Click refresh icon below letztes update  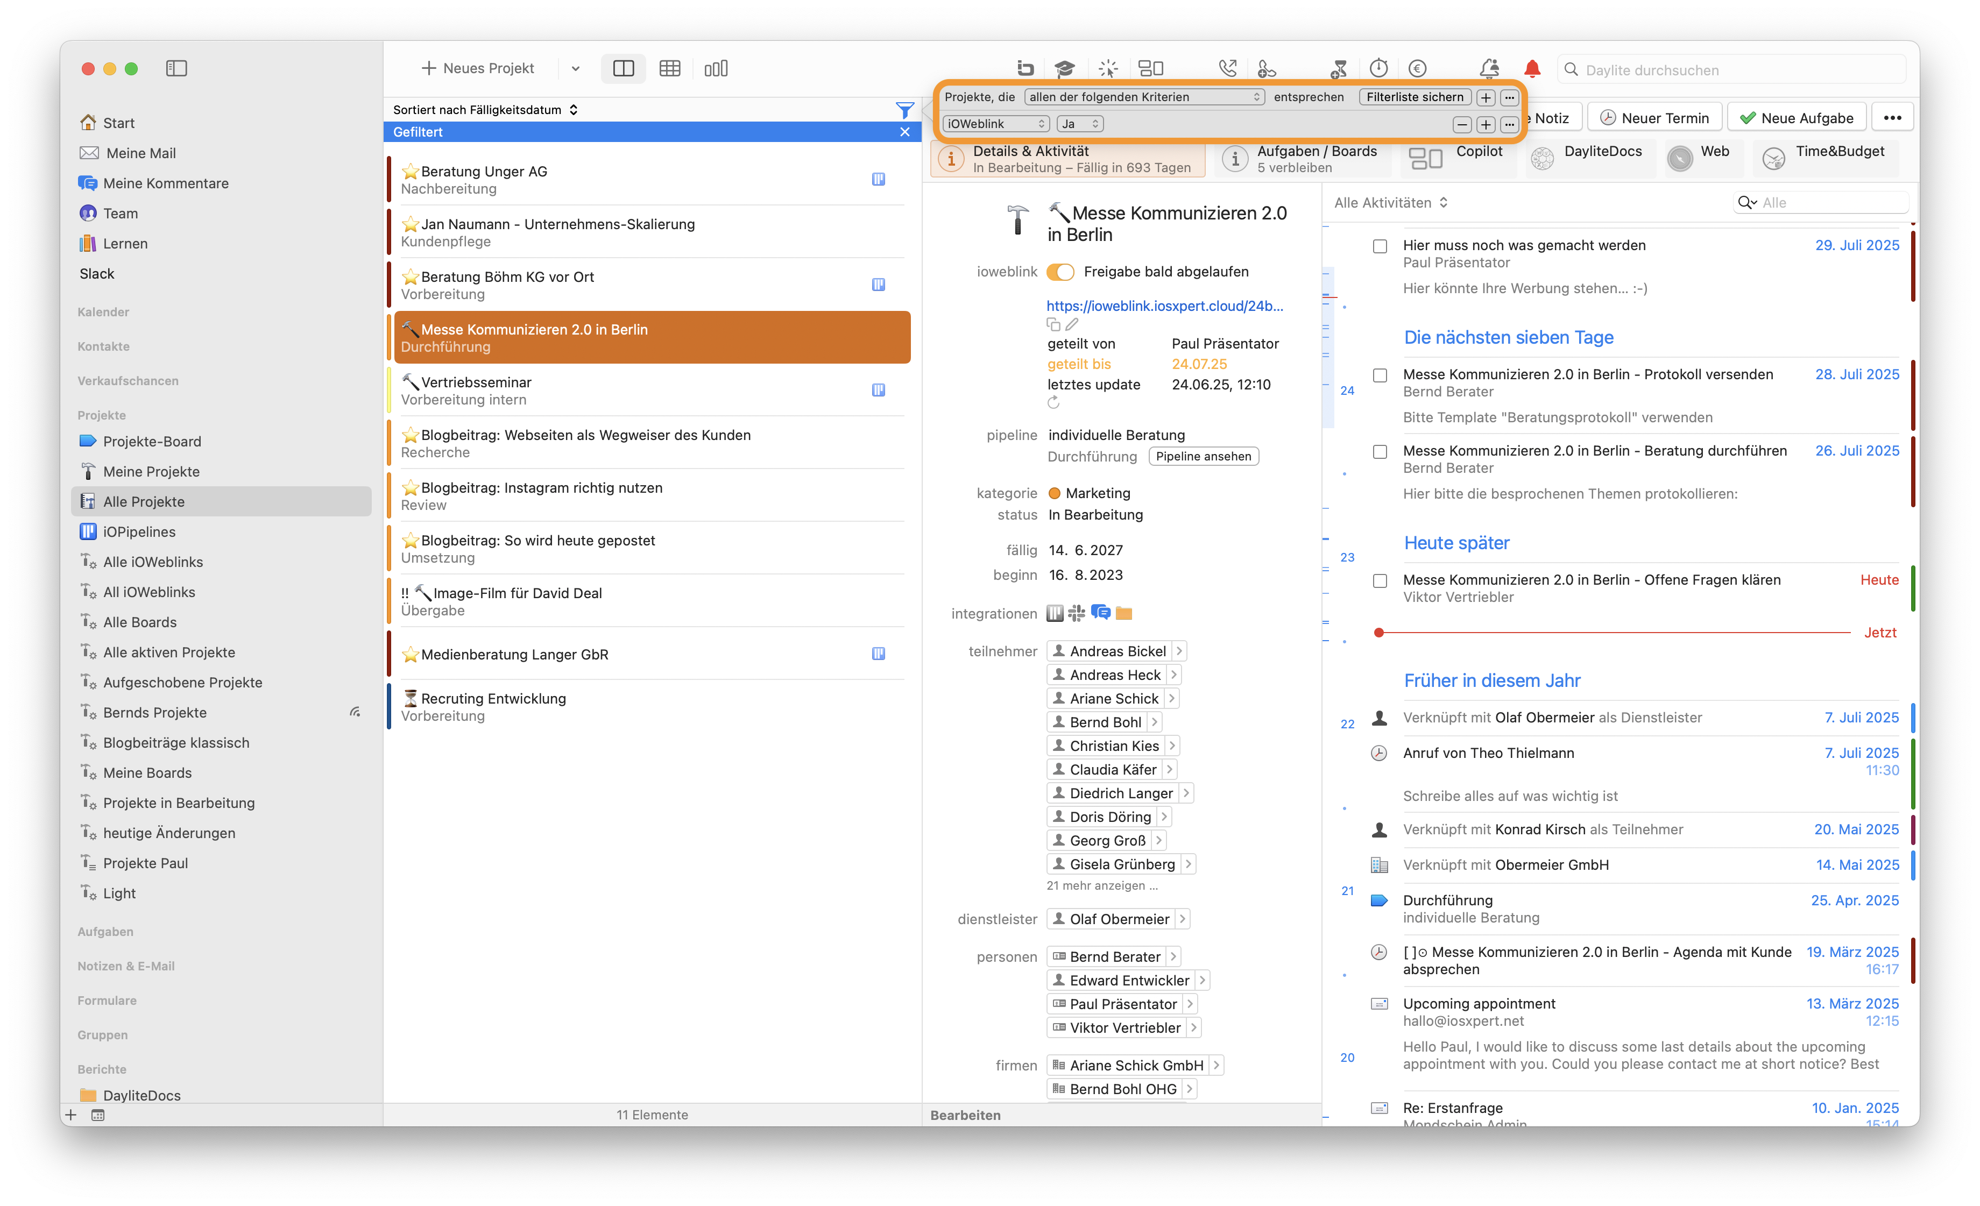[1053, 403]
